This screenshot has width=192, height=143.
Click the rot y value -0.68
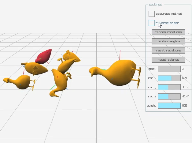(x=185, y=87)
